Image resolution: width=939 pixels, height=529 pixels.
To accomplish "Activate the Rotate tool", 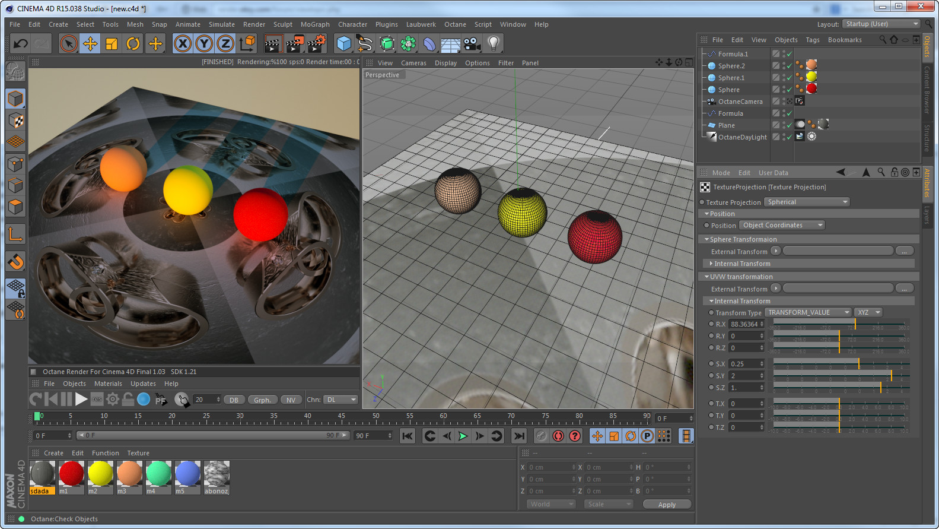I will [x=133, y=43].
